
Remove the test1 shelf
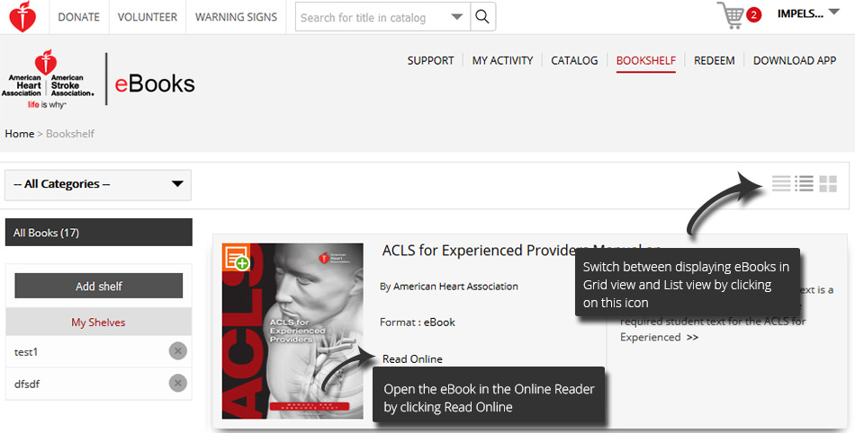click(x=178, y=351)
